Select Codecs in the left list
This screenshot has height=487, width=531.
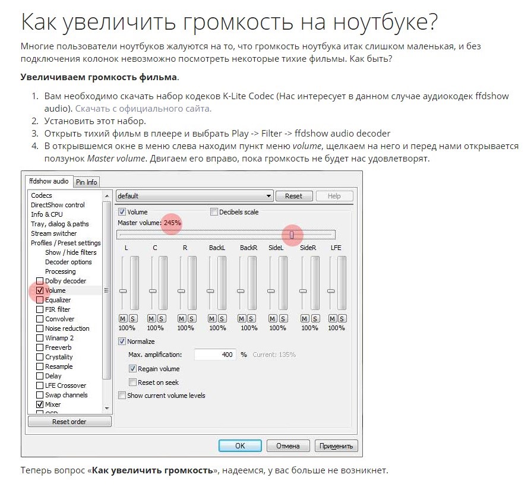point(42,195)
